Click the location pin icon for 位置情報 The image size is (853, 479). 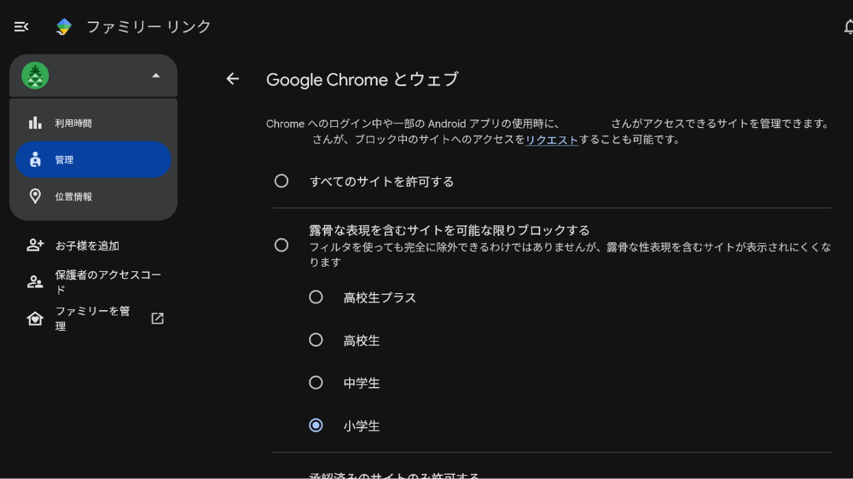click(x=35, y=196)
